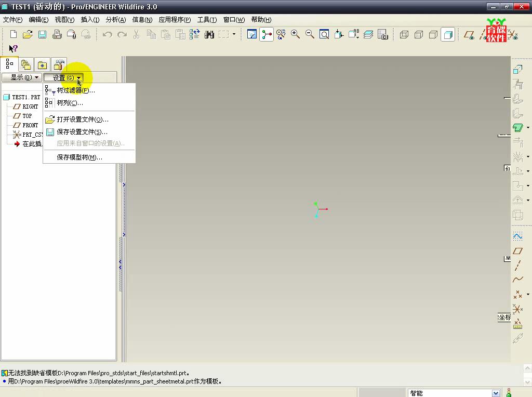Select 保存模型树(M)... menu entry
This screenshot has width=532, height=397.
pyautogui.click(x=89, y=157)
